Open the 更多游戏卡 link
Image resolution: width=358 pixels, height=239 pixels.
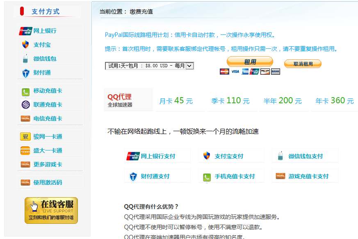(48, 164)
